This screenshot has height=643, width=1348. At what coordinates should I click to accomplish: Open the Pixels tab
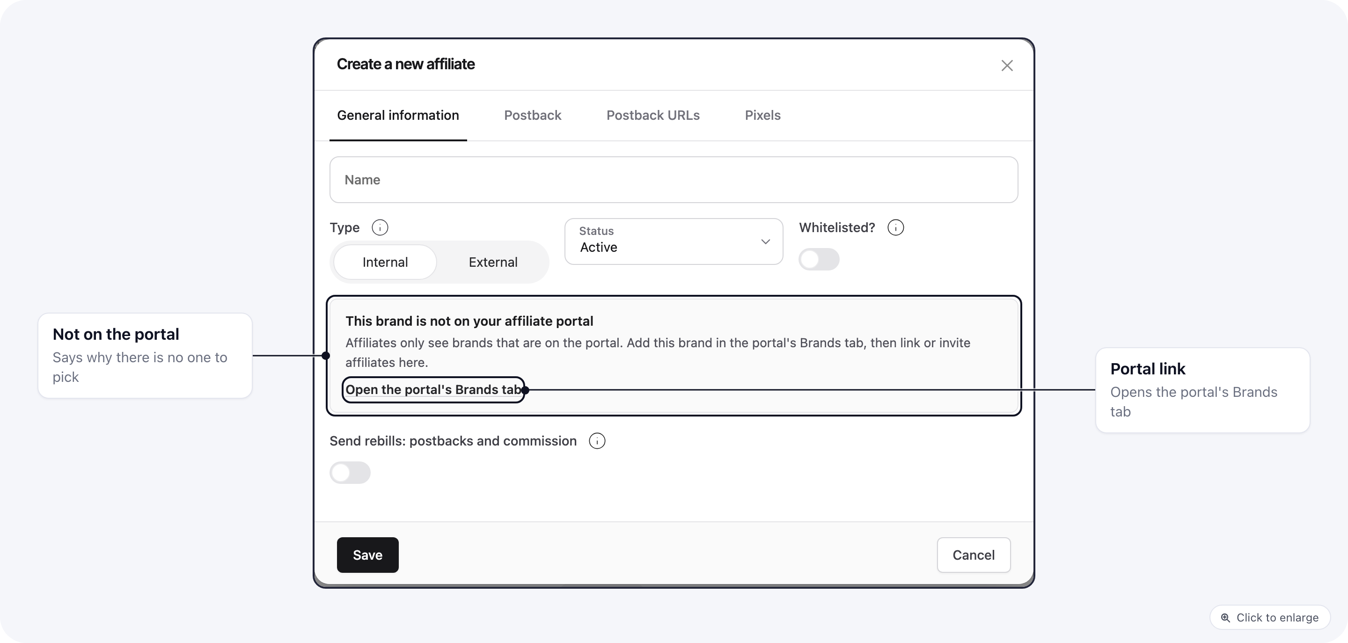(x=762, y=115)
